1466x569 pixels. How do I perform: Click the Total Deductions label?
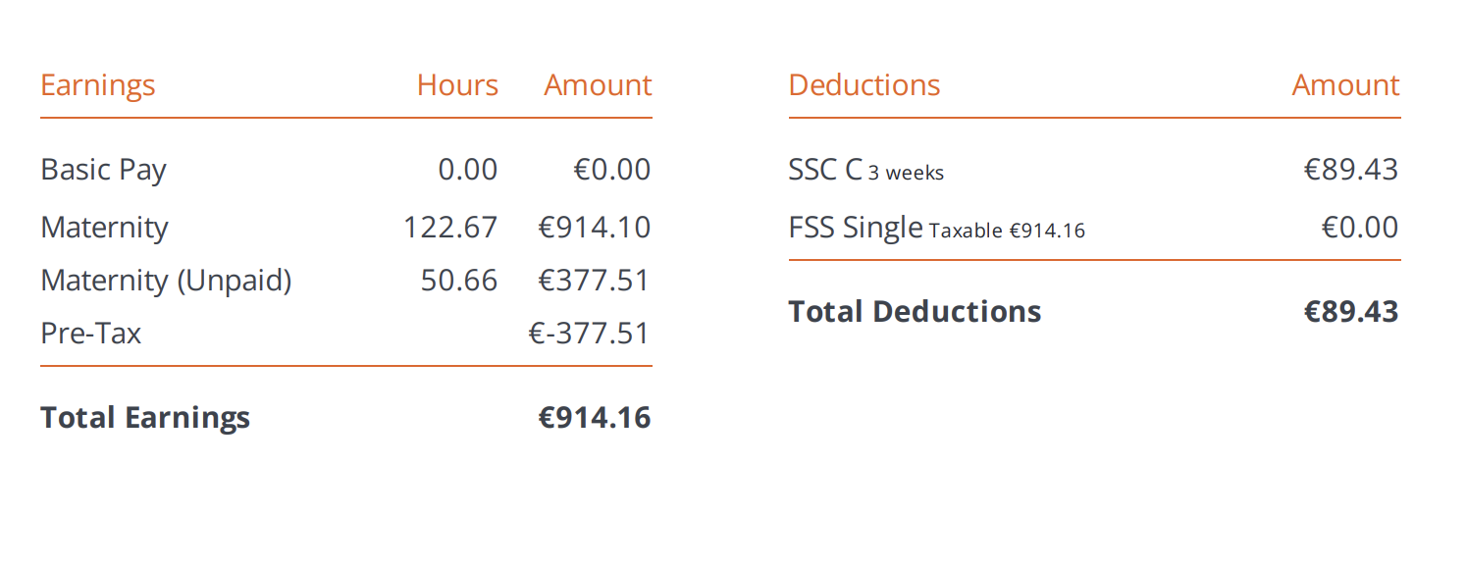(x=916, y=312)
